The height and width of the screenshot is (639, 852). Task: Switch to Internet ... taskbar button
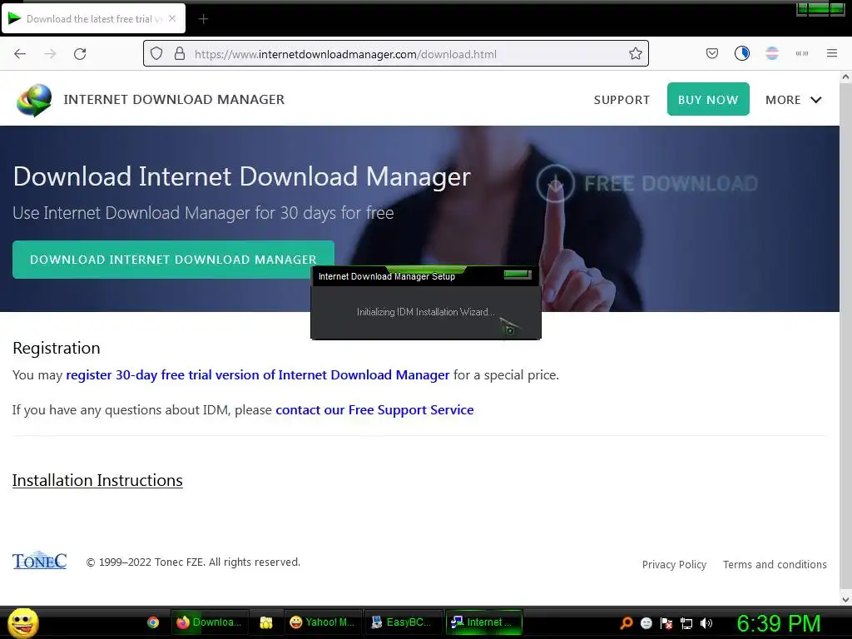pyautogui.click(x=483, y=622)
